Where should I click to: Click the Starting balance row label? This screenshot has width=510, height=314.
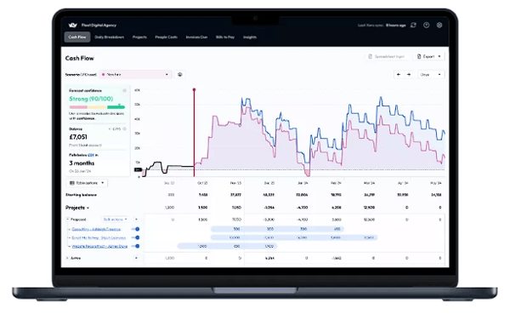(x=82, y=195)
